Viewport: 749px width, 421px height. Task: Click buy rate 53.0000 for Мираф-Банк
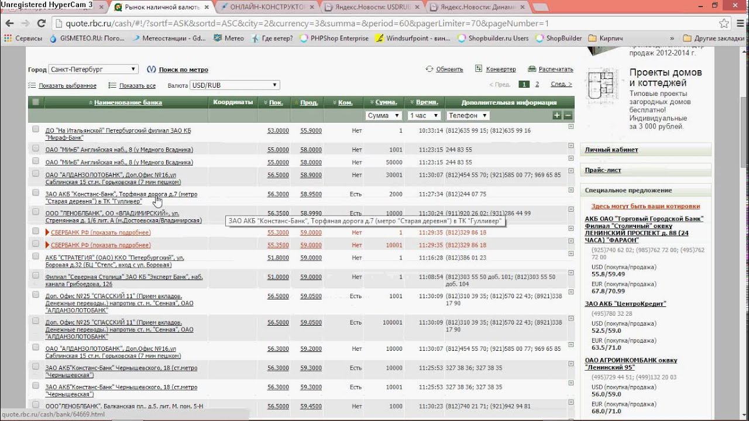point(278,130)
